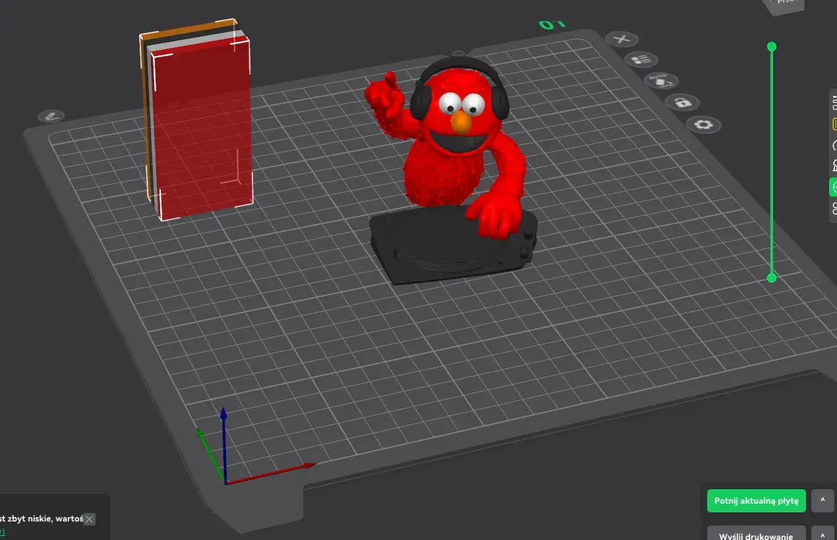Click the Wyślij drukowanie button
837x540 pixels.
[756, 534]
